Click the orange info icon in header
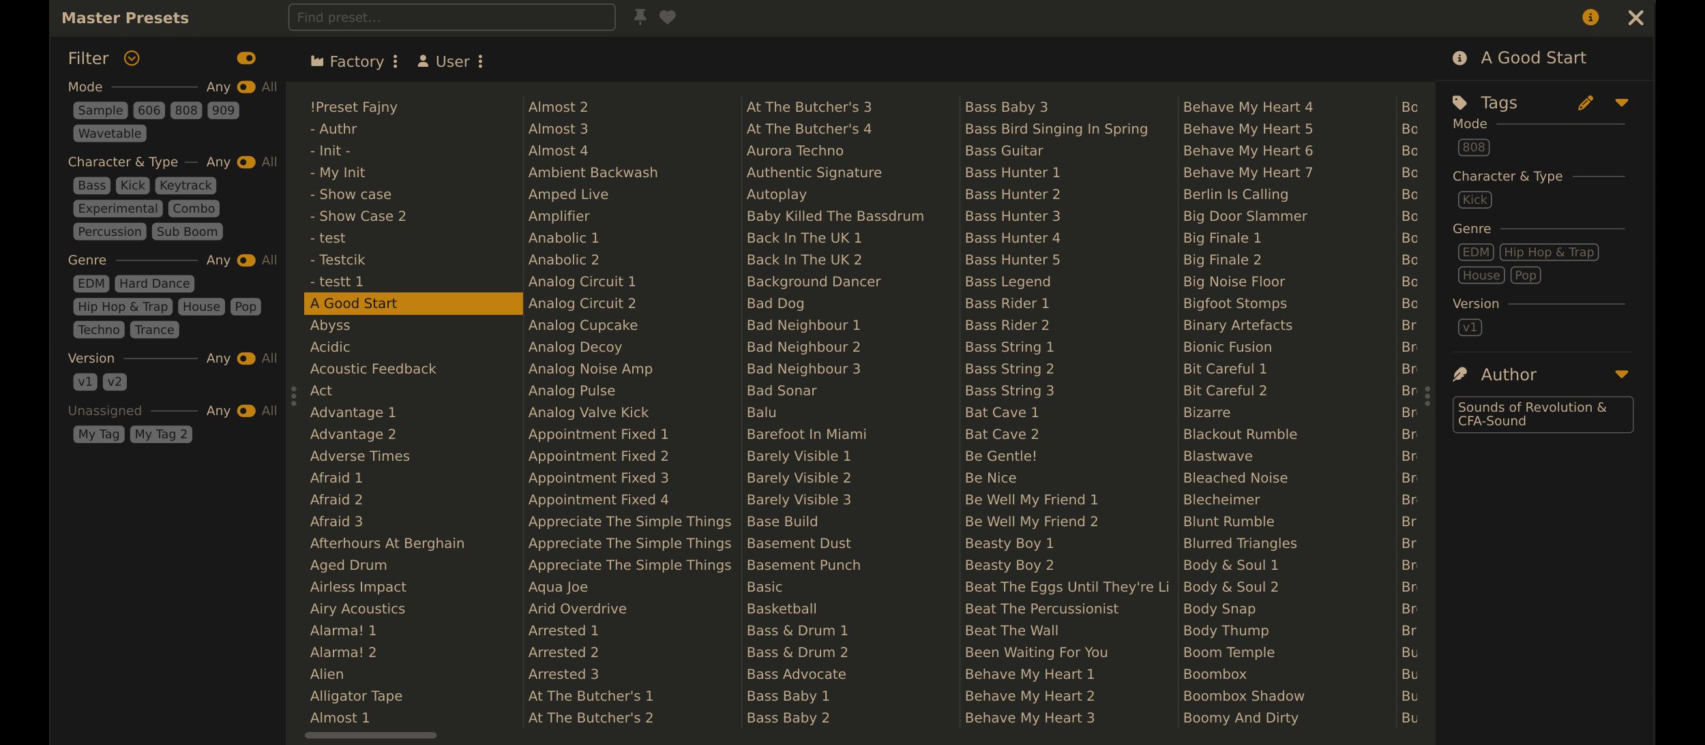The image size is (1705, 745). [1590, 17]
